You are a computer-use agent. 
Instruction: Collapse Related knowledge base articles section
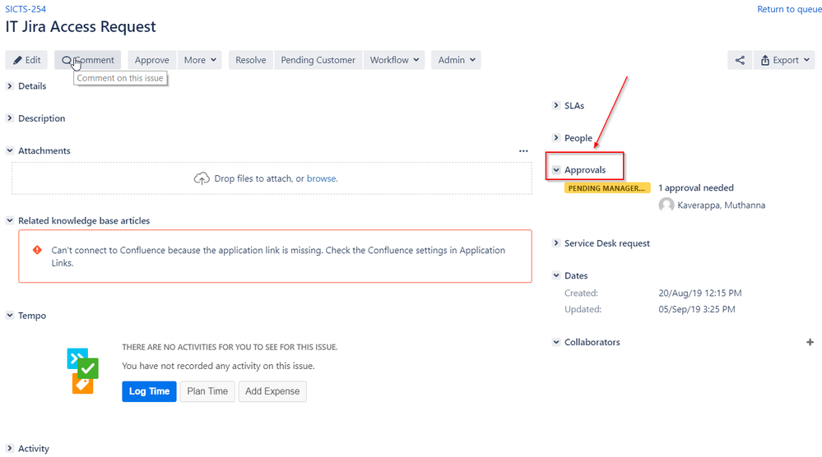point(10,221)
